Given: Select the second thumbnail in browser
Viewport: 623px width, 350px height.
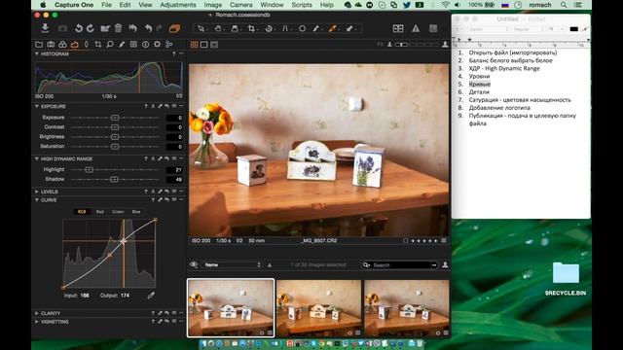Looking at the screenshot, I should 318,308.
